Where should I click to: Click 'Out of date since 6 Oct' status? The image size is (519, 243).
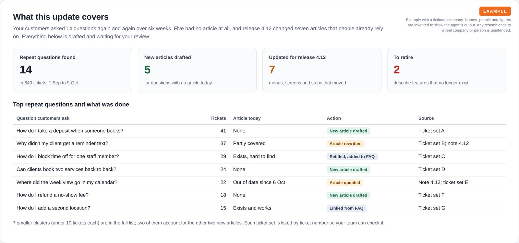pos(259,182)
